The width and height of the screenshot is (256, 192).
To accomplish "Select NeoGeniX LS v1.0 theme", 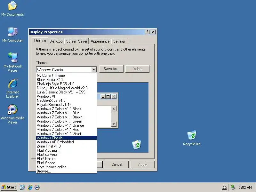I will click(67, 100).
